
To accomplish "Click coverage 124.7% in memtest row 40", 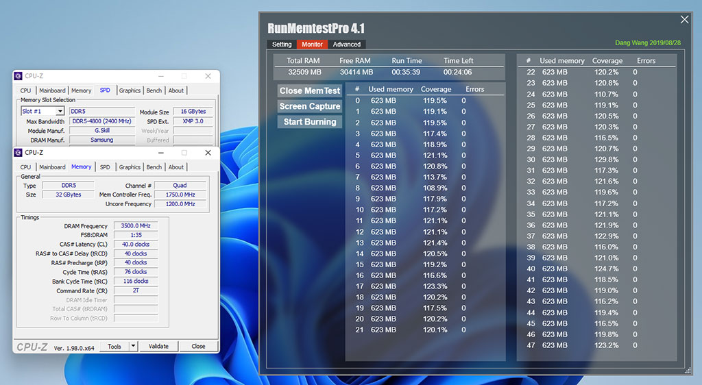I will pos(606,269).
